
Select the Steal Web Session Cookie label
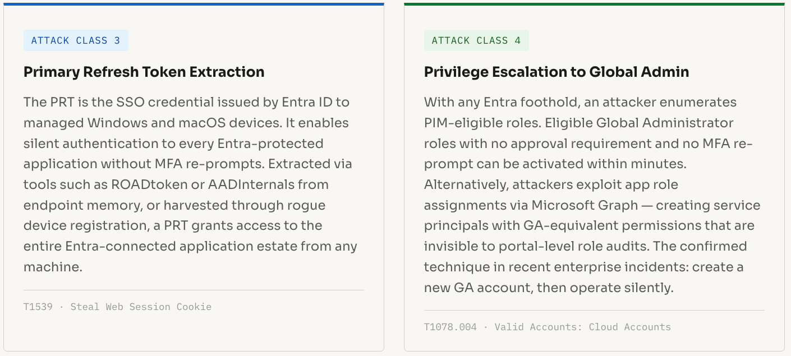pyautogui.click(x=141, y=307)
